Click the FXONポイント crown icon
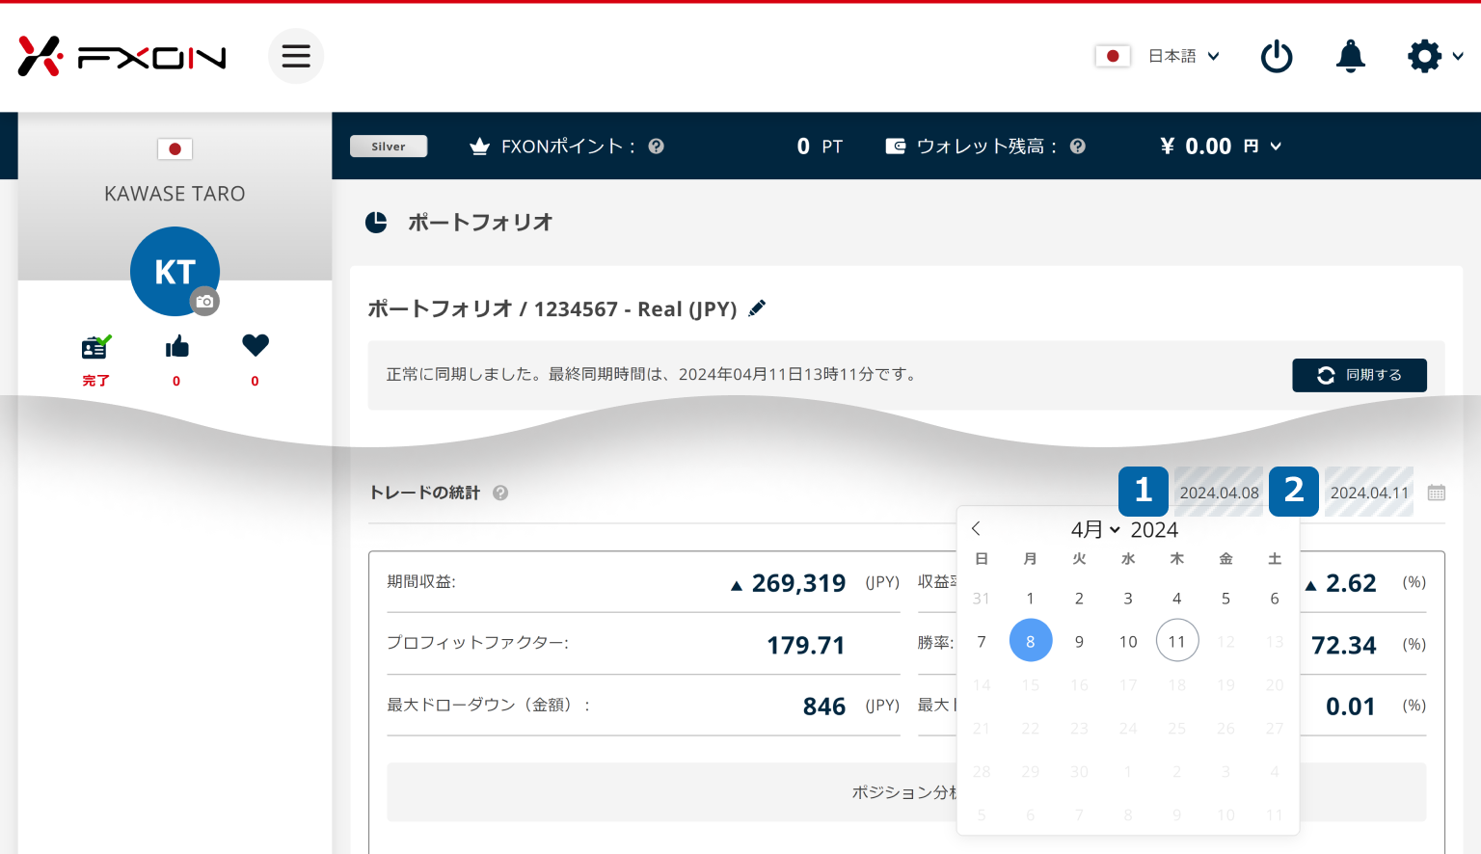1481x854 pixels. (x=479, y=147)
